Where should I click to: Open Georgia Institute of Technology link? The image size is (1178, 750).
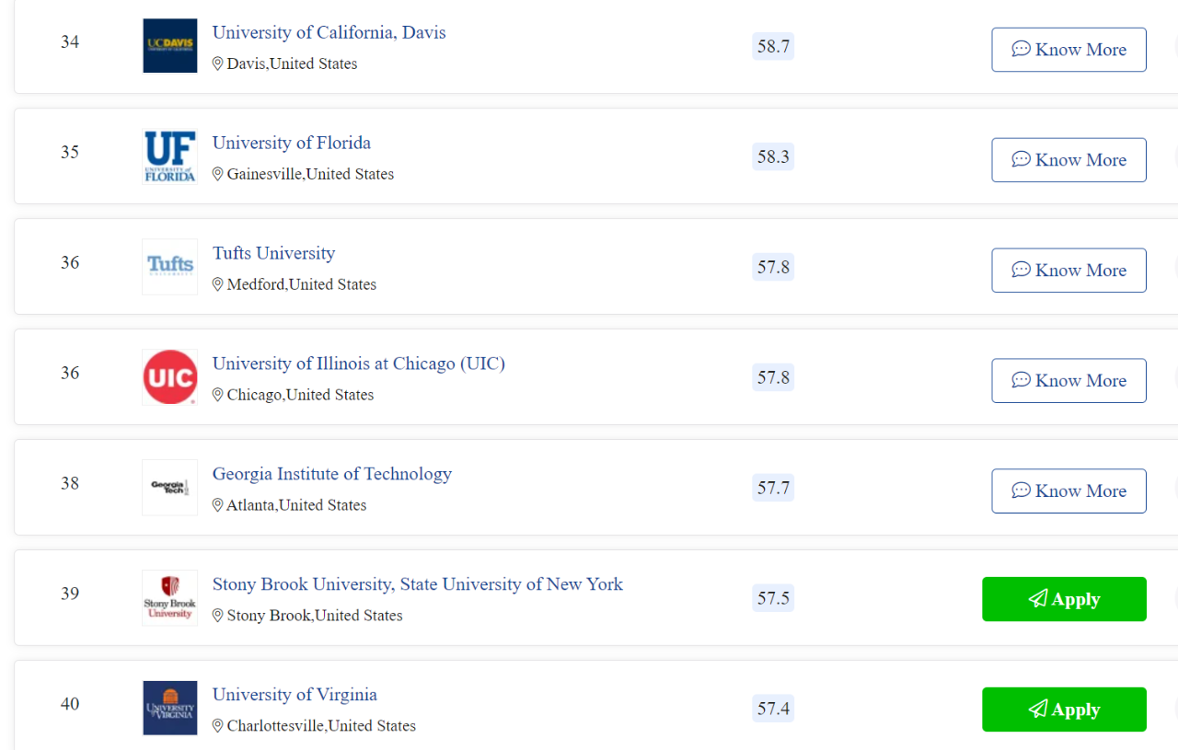click(x=332, y=474)
